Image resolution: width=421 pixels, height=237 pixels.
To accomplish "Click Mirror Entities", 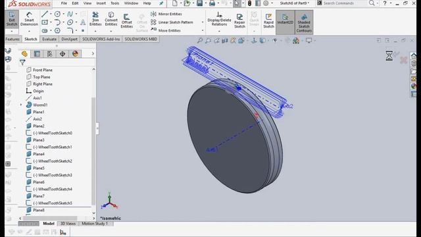I will click(x=166, y=14).
